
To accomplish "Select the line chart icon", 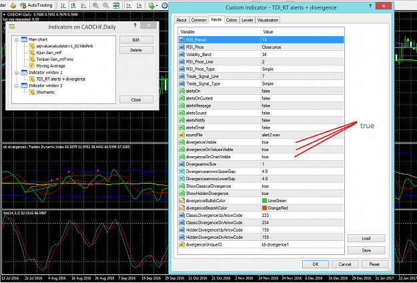I will (83, 5).
